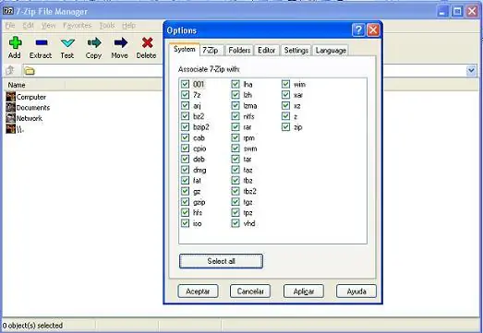Viewport: 483px width, 333px height.
Task: Toggle the lzma checkbox
Action: pyautogui.click(x=235, y=105)
